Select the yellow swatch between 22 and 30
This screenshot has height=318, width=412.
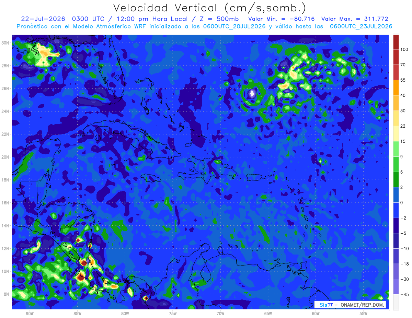(396, 118)
